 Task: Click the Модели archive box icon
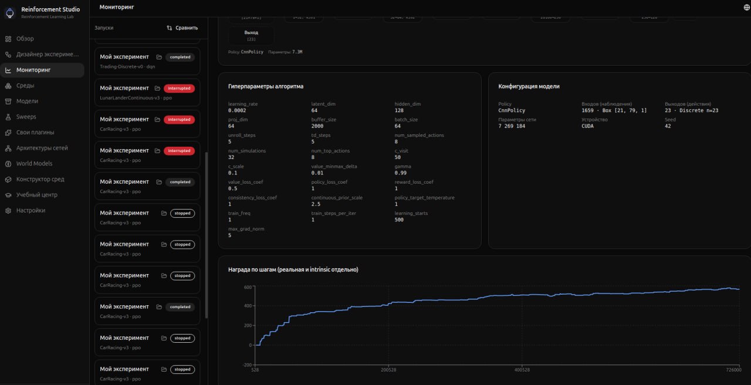[8, 101]
